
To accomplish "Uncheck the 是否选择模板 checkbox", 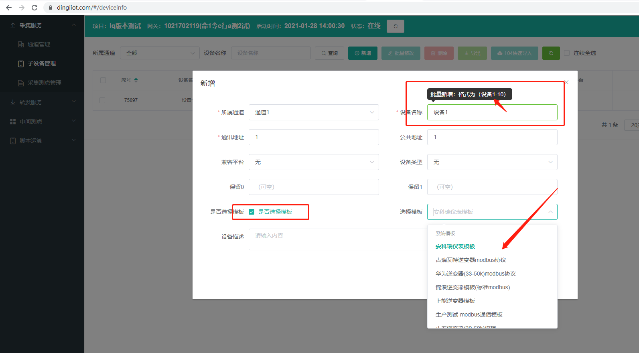I will point(252,212).
